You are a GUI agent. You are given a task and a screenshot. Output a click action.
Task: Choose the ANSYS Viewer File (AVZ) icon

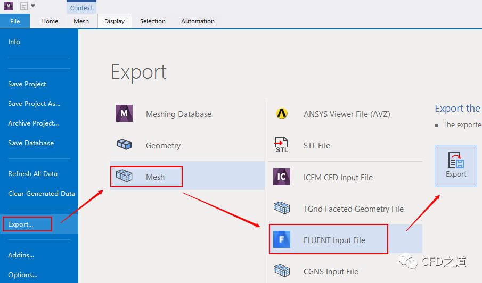click(282, 114)
